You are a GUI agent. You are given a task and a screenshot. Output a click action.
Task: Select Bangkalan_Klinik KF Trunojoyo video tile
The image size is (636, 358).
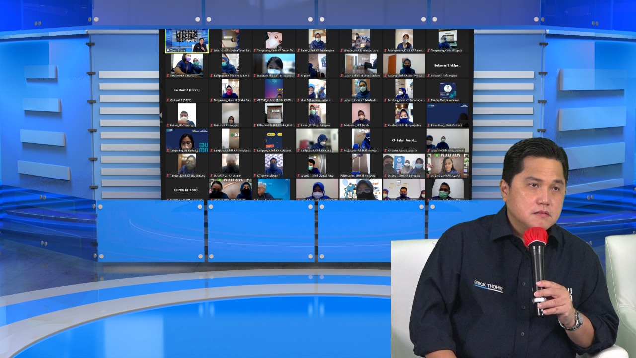231,140
